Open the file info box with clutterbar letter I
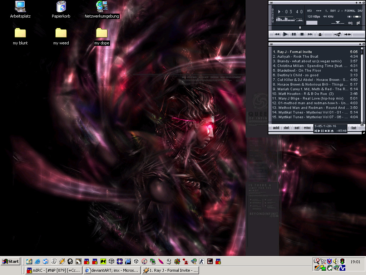This screenshot has width=366, height=275. point(273,15)
